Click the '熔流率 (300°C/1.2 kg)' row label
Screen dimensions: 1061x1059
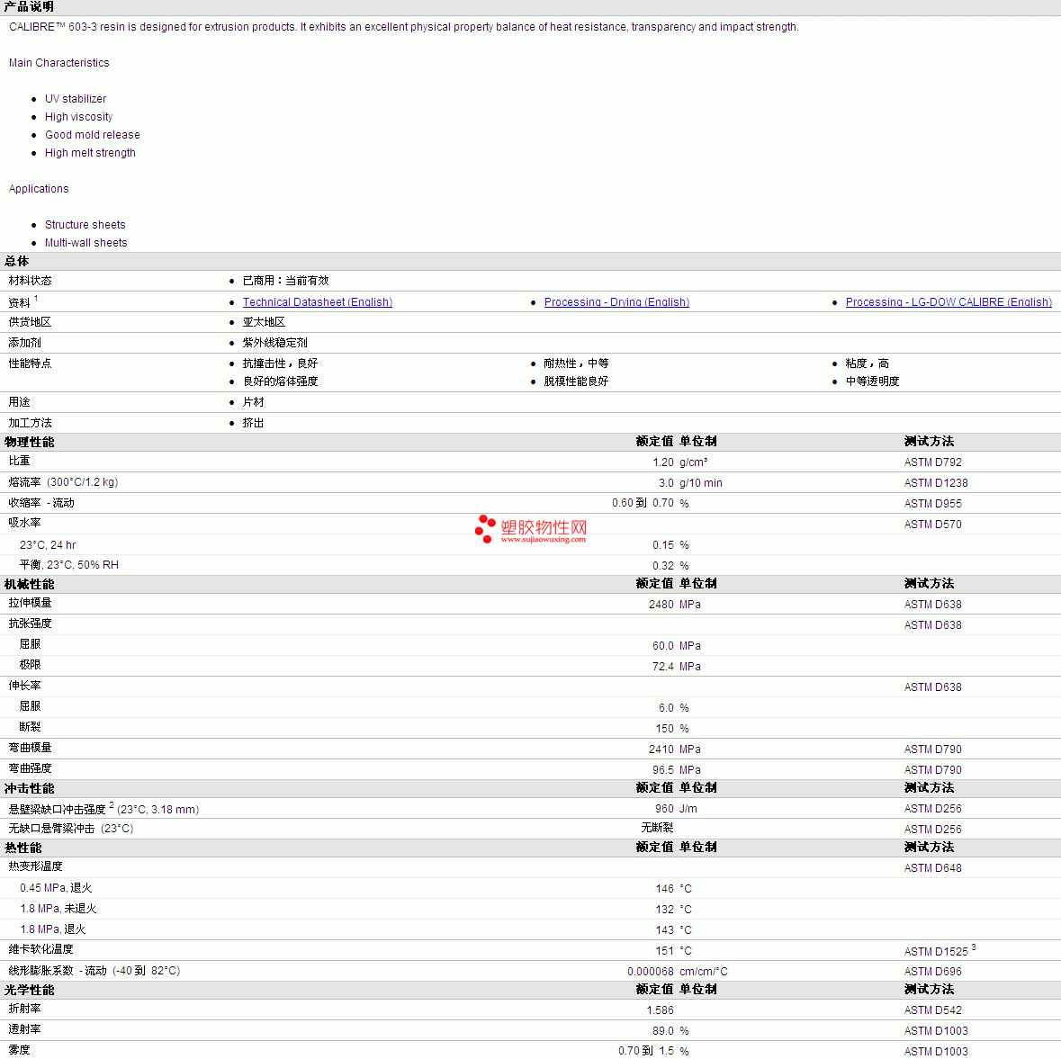[x=63, y=482]
